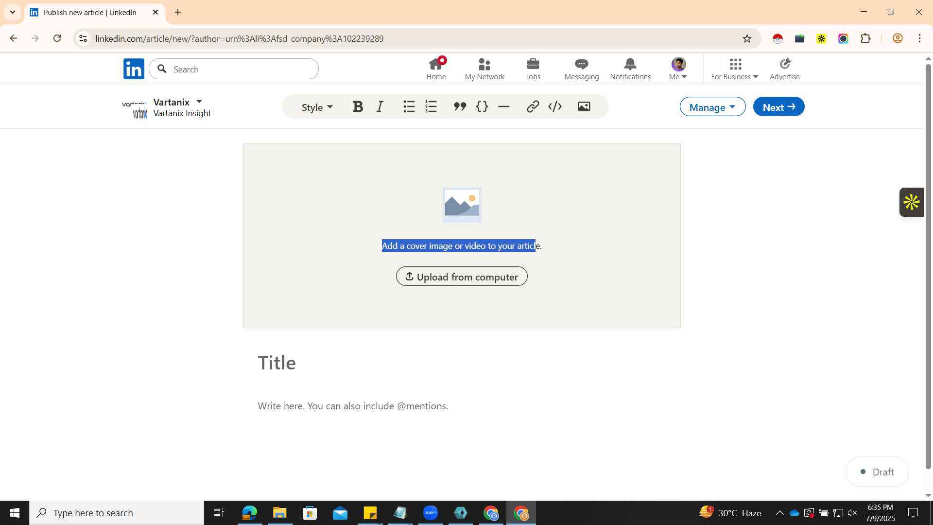This screenshot has height=525, width=933.
Task: Click the article Title field
Action: click(x=462, y=363)
